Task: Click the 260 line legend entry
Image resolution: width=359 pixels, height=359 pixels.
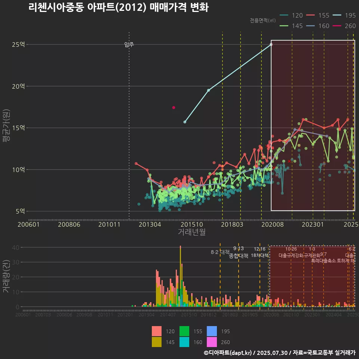Action: [344, 26]
